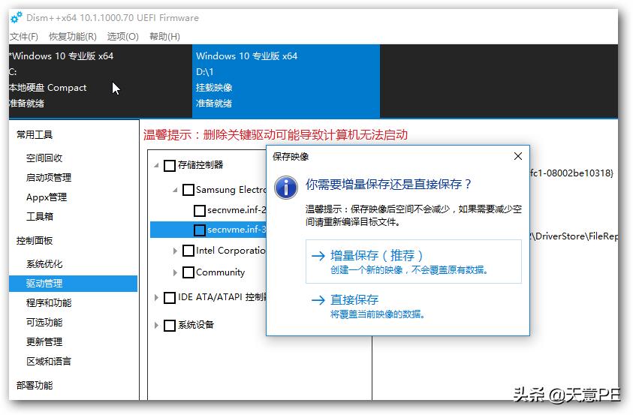Collapse the 存储控制器 tree node
The height and width of the screenshot is (415, 633).
[156, 165]
